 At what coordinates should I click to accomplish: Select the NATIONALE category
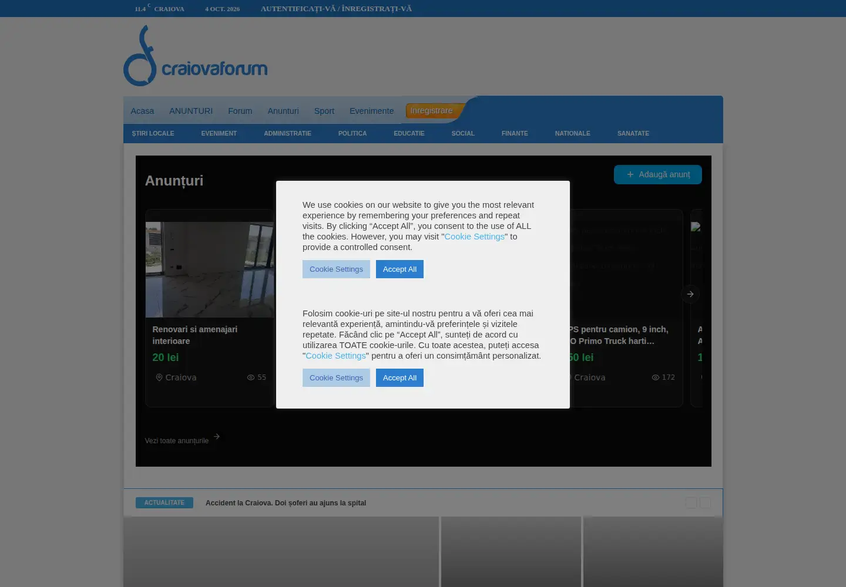[x=573, y=133]
